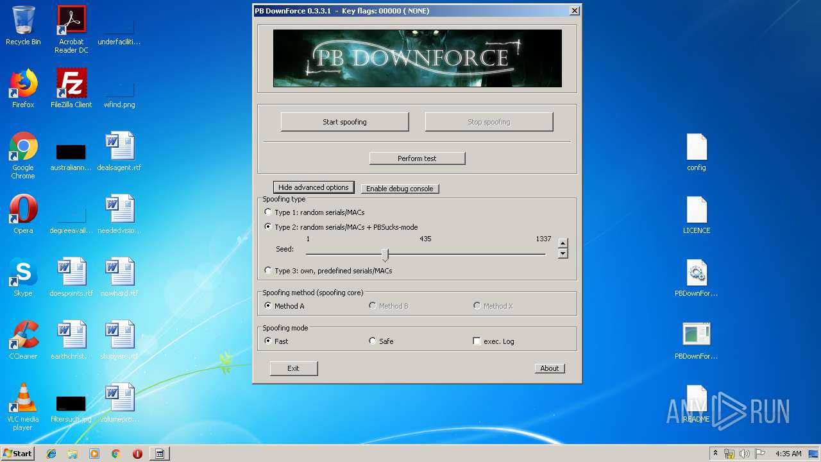Click PB DownForce taskbar button

pos(160,454)
